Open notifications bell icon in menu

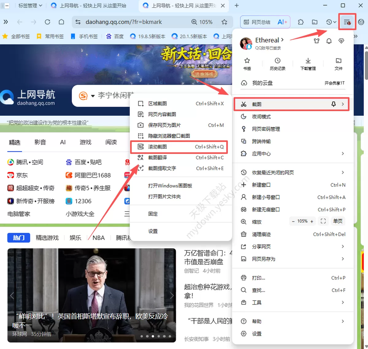329,41
